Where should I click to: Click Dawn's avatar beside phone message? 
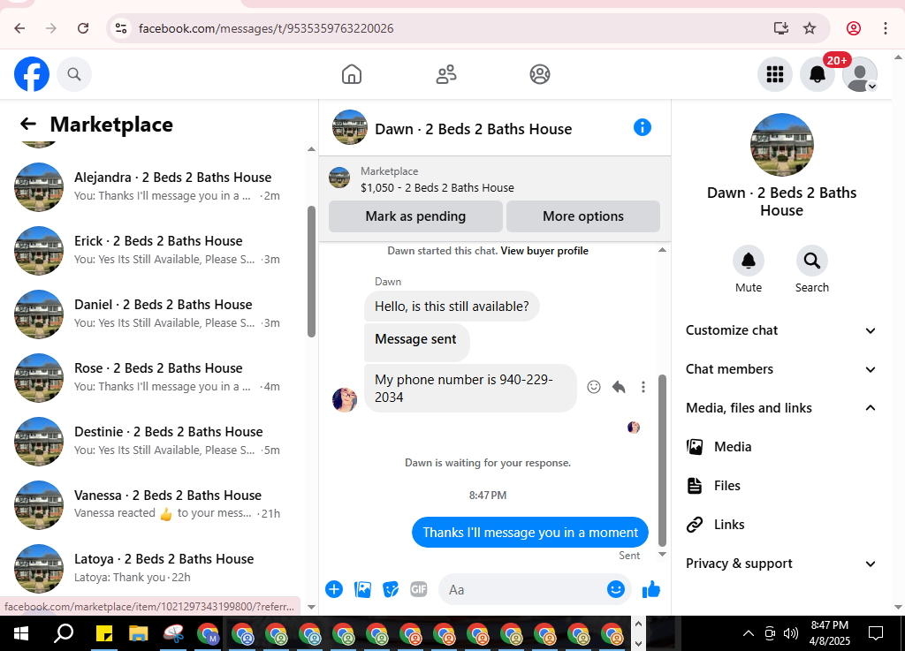click(345, 399)
